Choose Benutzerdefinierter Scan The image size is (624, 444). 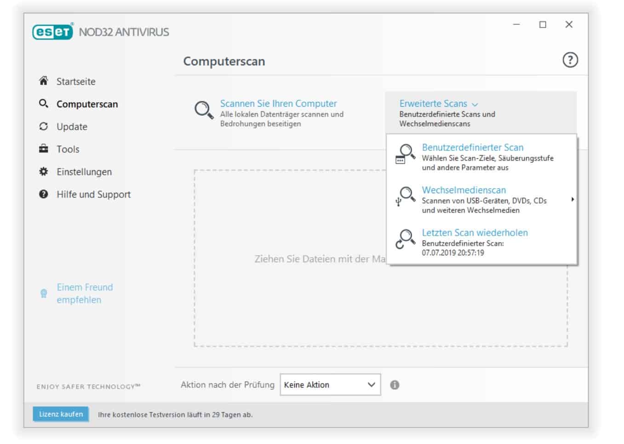click(x=473, y=147)
